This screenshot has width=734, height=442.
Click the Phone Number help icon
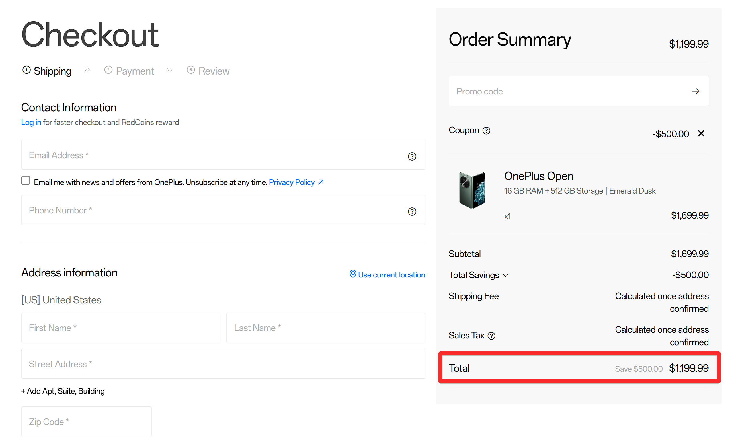(412, 211)
